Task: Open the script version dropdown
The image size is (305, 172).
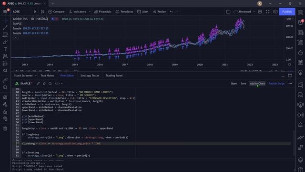Action: coord(59,84)
